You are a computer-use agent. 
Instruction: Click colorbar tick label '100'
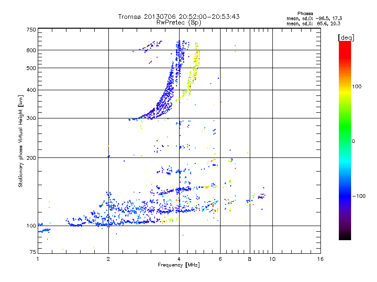click(x=357, y=86)
